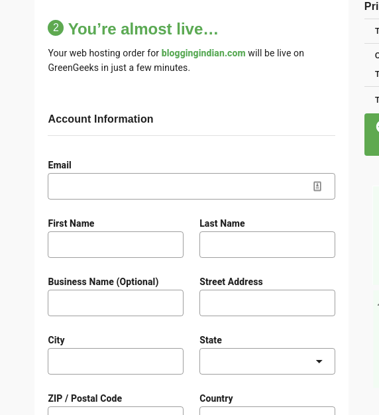Click the "You're almost live…" heading
Image resolution: width=379 pixels, height=415 pixels.
143,29
